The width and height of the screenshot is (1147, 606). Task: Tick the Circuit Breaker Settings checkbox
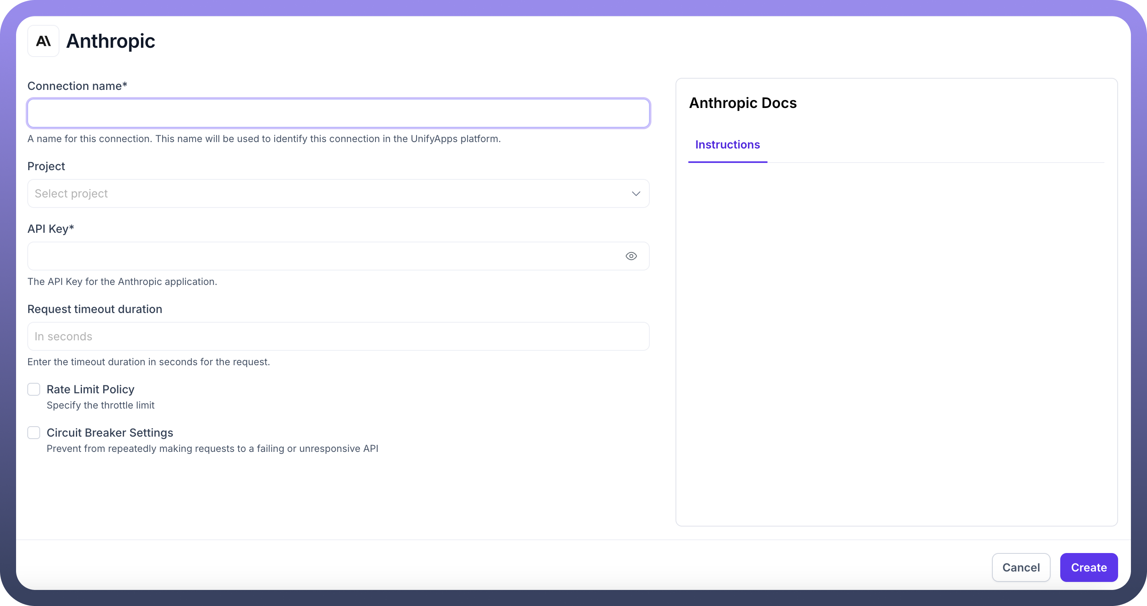tap(34, 433)
